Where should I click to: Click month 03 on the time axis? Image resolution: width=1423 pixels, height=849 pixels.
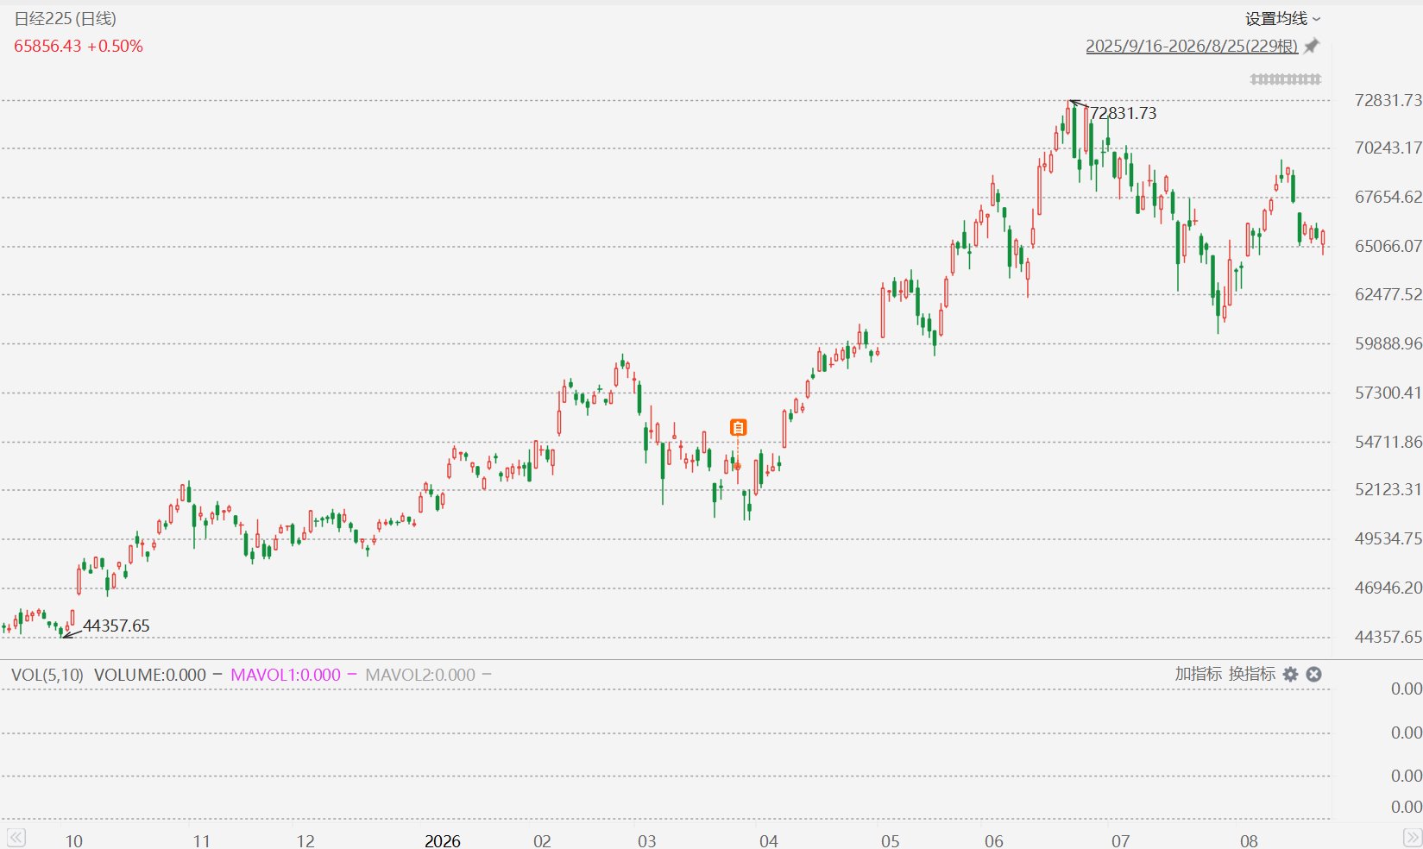646,840
